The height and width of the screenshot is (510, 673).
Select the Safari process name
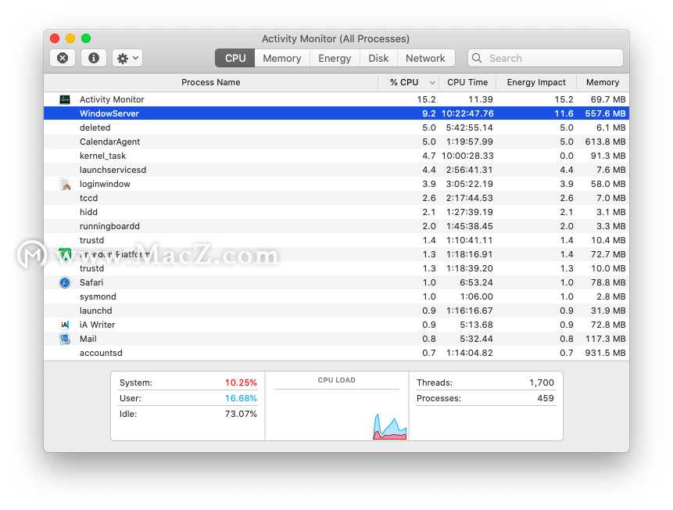[x=91, y=282]
